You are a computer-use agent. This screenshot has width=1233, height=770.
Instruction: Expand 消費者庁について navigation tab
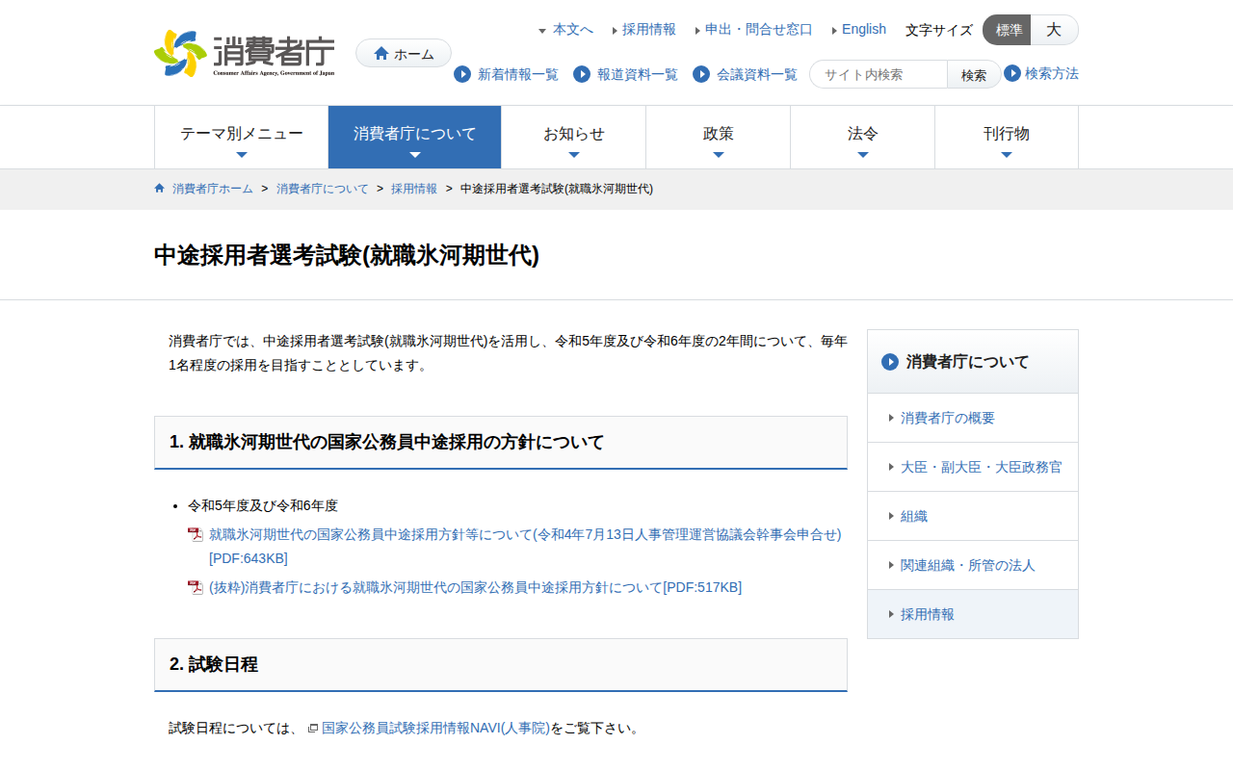[415, 137]
